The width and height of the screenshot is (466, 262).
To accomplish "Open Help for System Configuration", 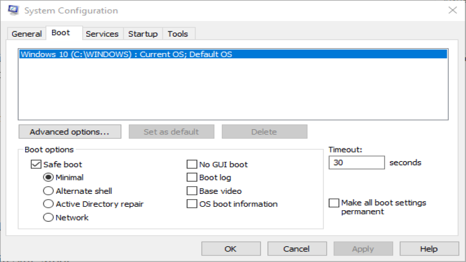I will click(429, 249).
